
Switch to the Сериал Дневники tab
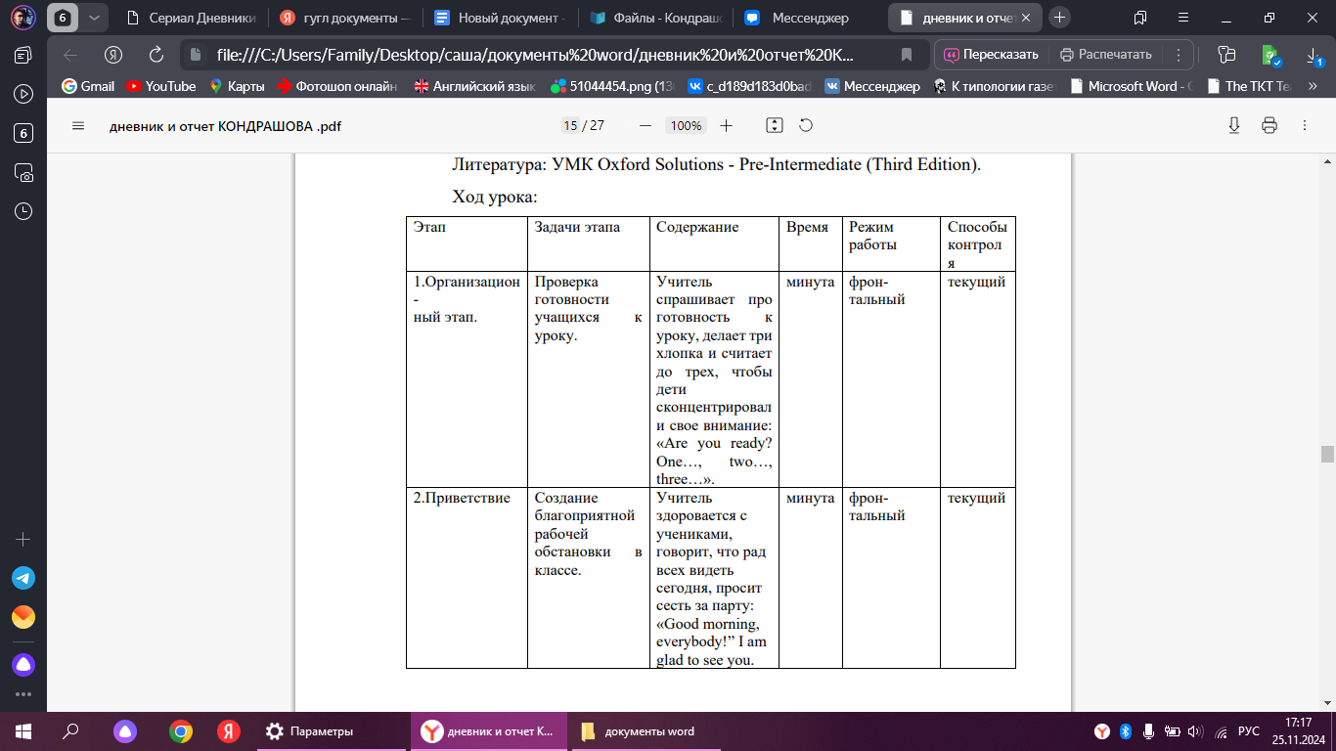(192, 18)
